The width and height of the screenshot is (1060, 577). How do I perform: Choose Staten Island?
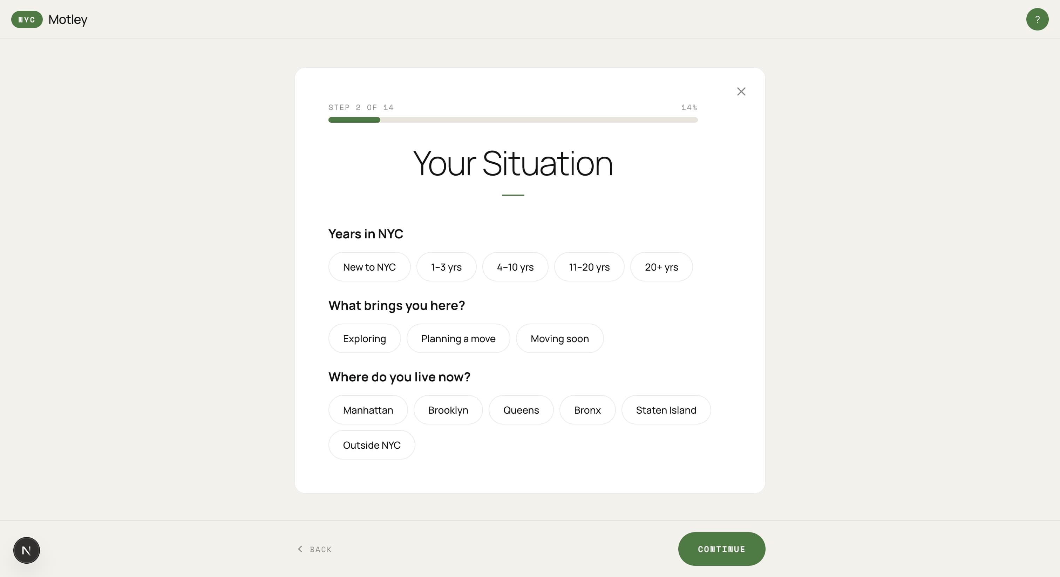pos(666,410)
